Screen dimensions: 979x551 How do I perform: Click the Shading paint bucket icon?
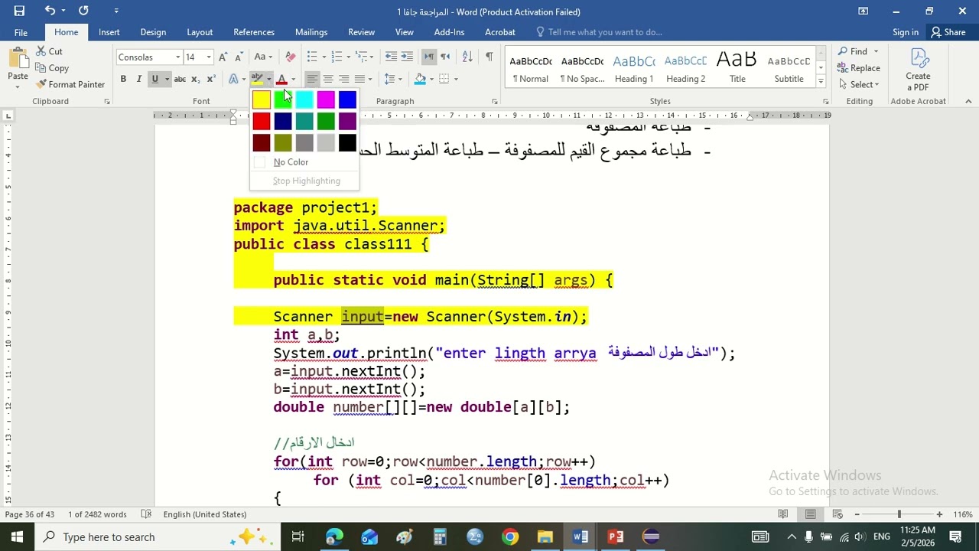[x=420, y=79]
